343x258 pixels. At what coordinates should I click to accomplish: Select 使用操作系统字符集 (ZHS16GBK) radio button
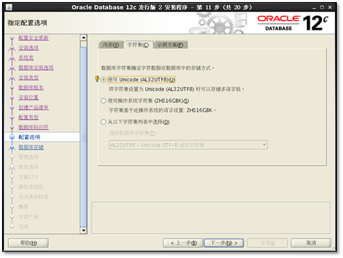click(x=103, y=101)
